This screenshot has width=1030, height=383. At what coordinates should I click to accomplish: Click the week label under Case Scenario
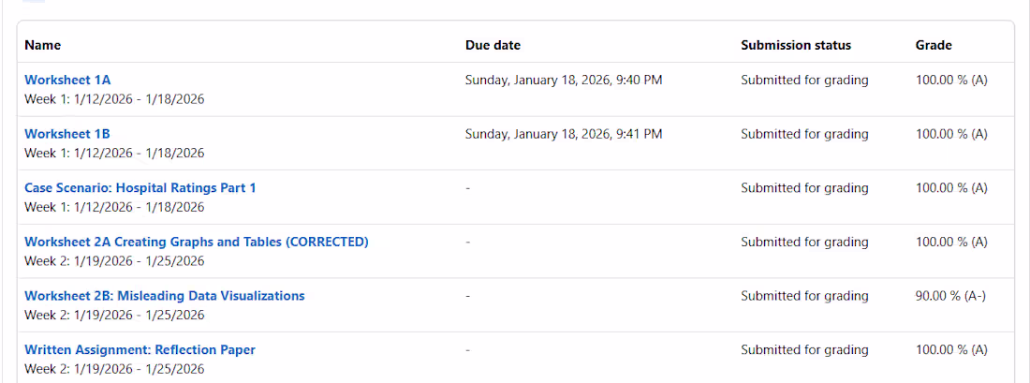(114, 208)
